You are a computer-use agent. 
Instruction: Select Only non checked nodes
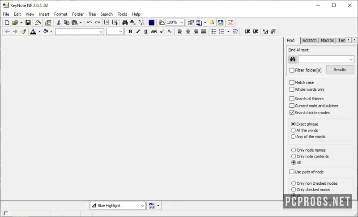tap(294, 183)
